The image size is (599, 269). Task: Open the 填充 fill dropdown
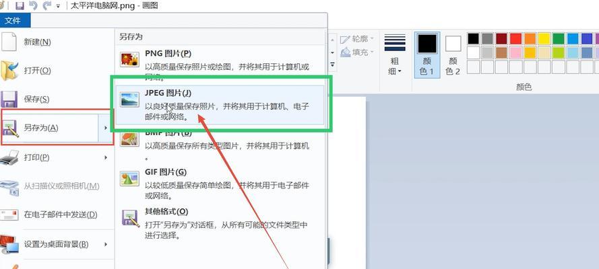pos(357,52)
